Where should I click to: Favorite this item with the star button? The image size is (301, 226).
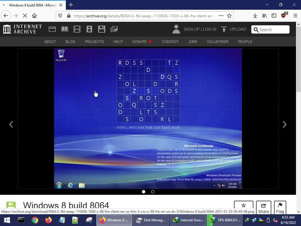pos(244,207)
